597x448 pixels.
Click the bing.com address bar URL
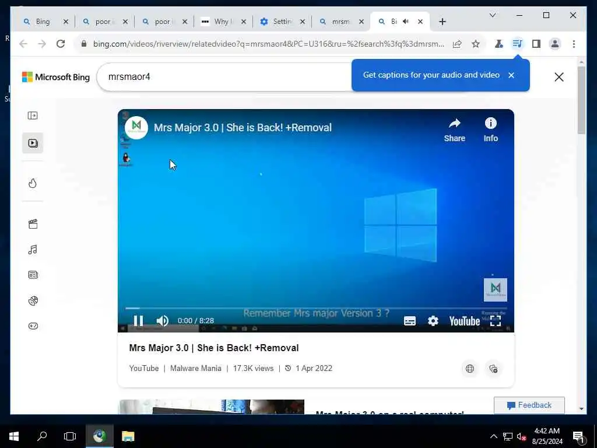tap(268, 44)
